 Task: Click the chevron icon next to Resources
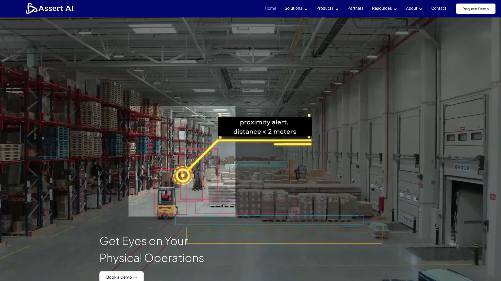tap(395, 9)
